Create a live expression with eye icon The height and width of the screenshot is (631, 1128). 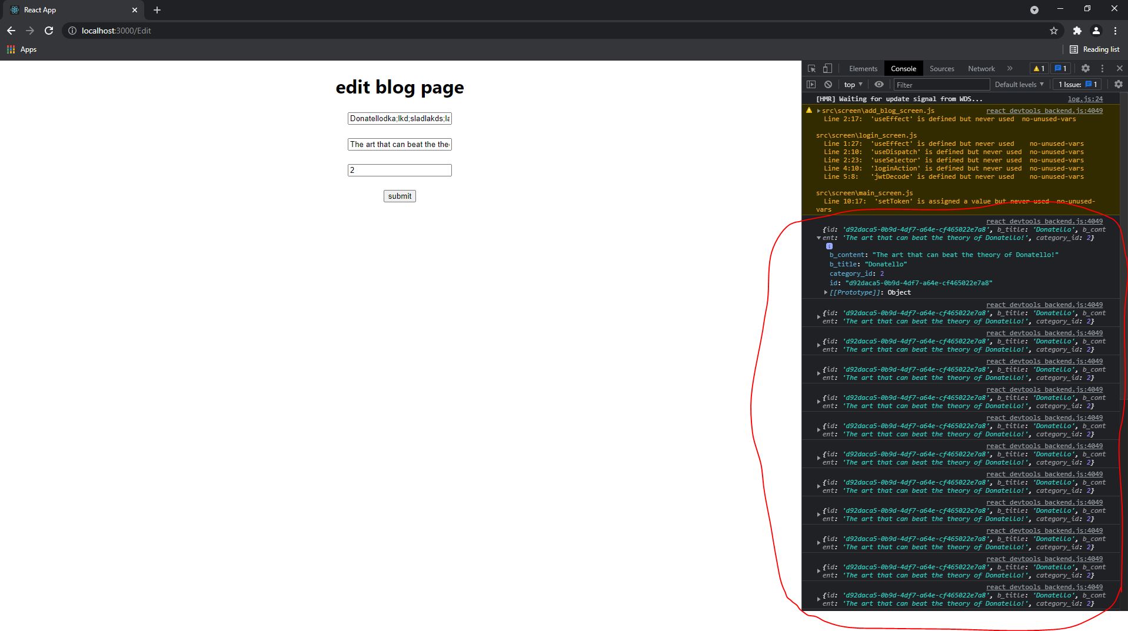pyautogui.click(x=879, y=85)
